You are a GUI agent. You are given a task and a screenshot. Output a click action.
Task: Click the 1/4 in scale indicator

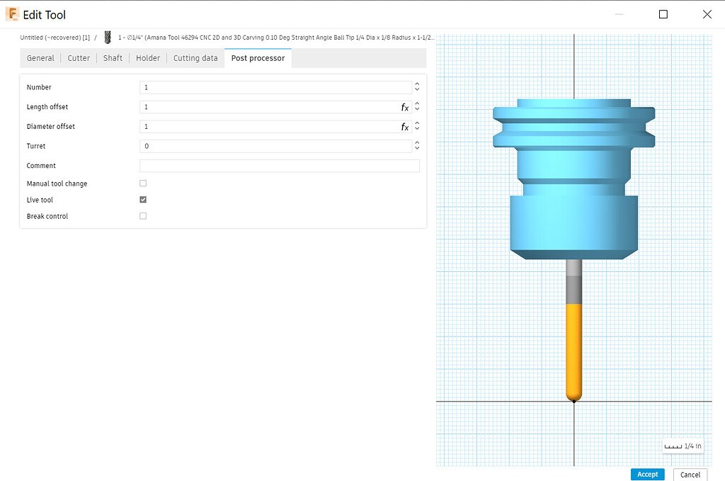click(x=682, y=446)
